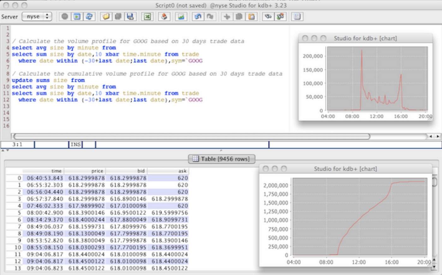The image size is (442, 275).
Task: Click line 9 'update sums size from'
Action: point(48,80)
